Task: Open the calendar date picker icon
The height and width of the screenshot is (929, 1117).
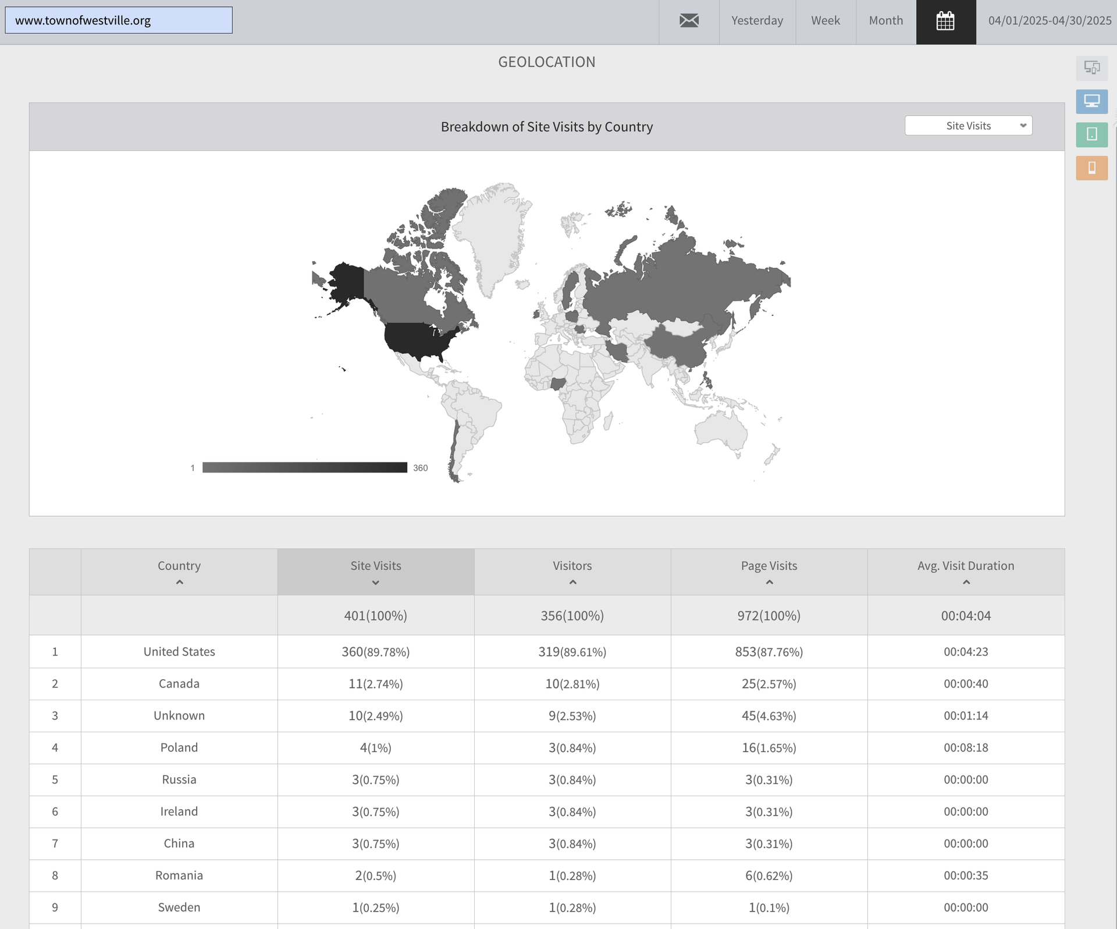Action: click(945, 21)
